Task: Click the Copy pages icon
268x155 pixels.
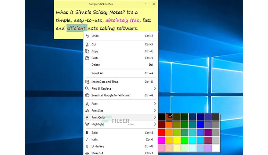Action: tap(87, 51)
